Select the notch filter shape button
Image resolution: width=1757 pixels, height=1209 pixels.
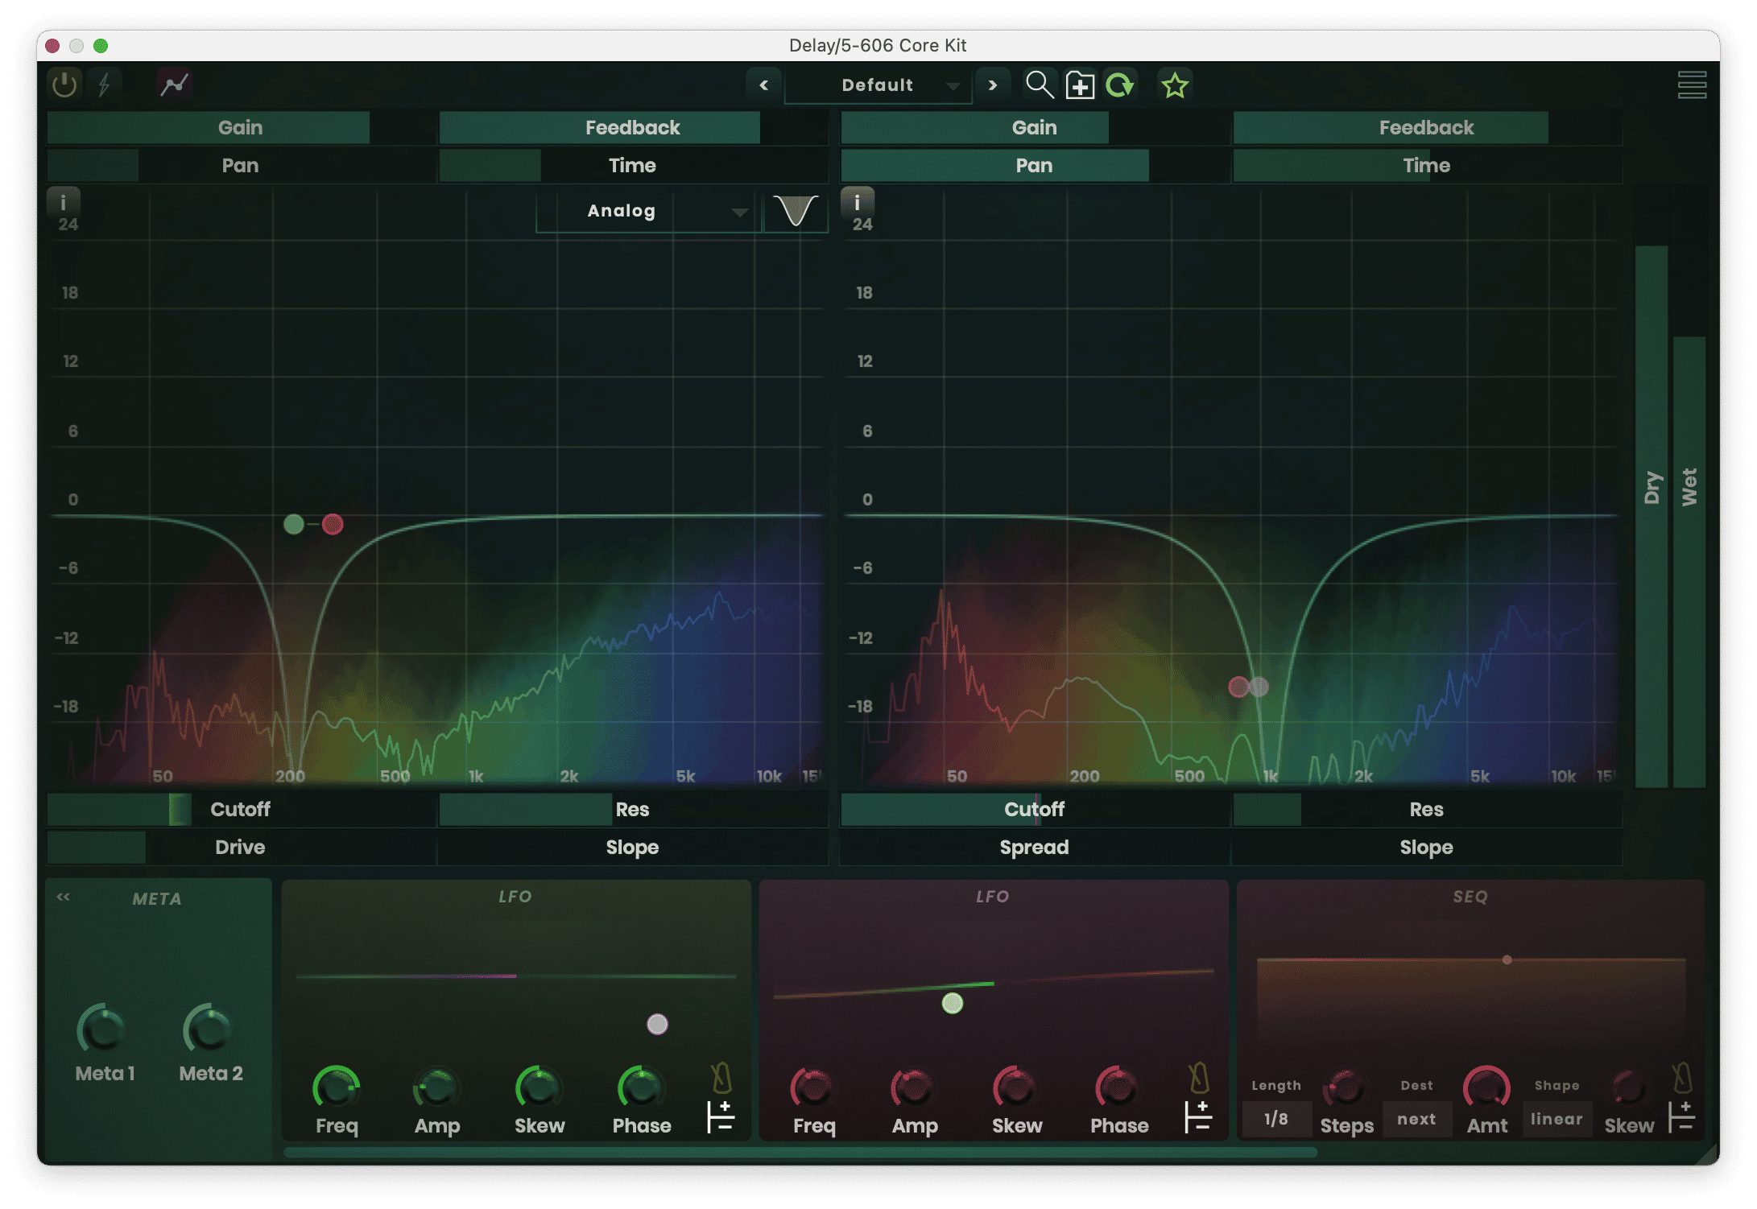click(796, 211)
